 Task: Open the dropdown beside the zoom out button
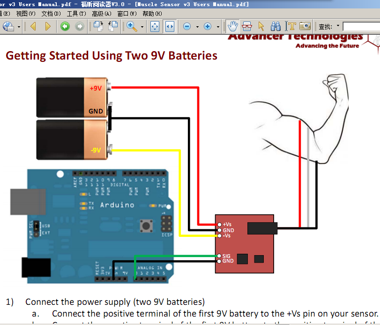click(198, 27)
